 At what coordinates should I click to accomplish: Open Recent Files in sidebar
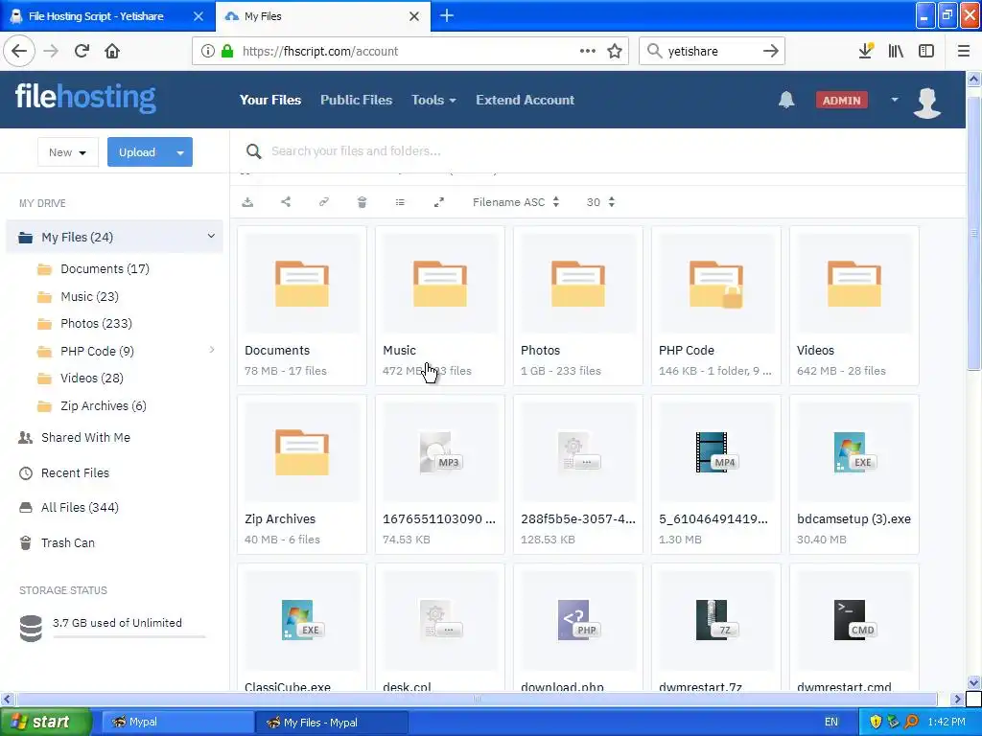coord(75,473)
